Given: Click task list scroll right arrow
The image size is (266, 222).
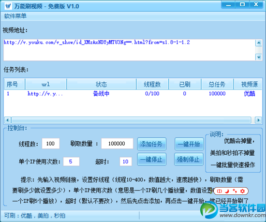Looking at the screenshot, I should 258,120.
